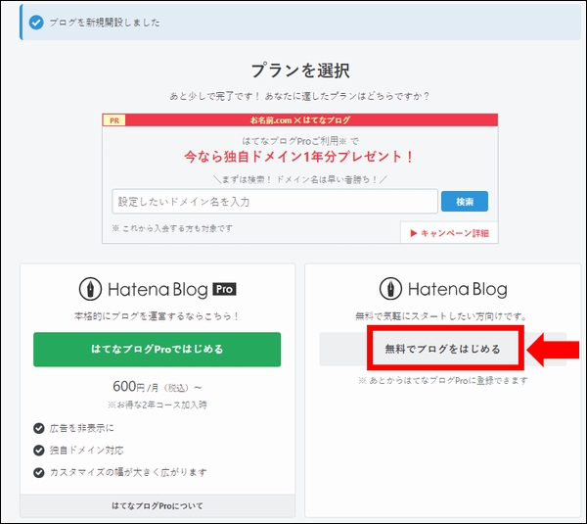
Task: Click 無料で気軽にスタートしたい方向けです text
Action: click(x=441, y=316)
